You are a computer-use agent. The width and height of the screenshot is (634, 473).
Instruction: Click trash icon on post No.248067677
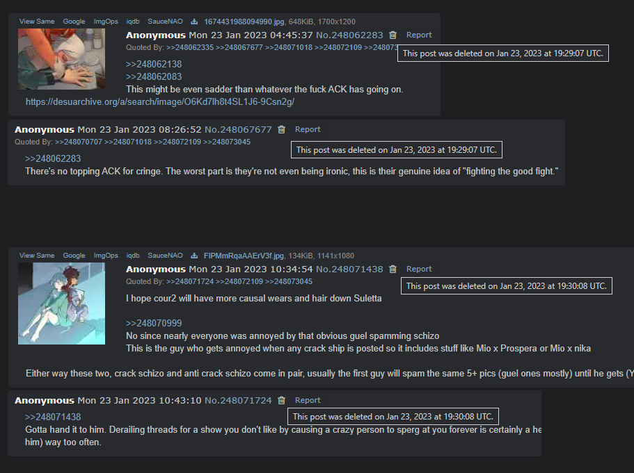(281, 130)
